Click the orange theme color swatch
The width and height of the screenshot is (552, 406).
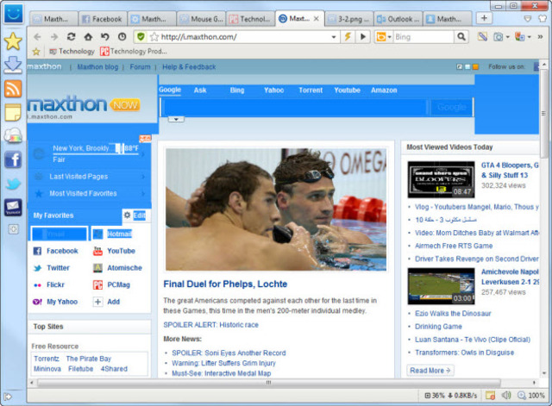point(475,66)
